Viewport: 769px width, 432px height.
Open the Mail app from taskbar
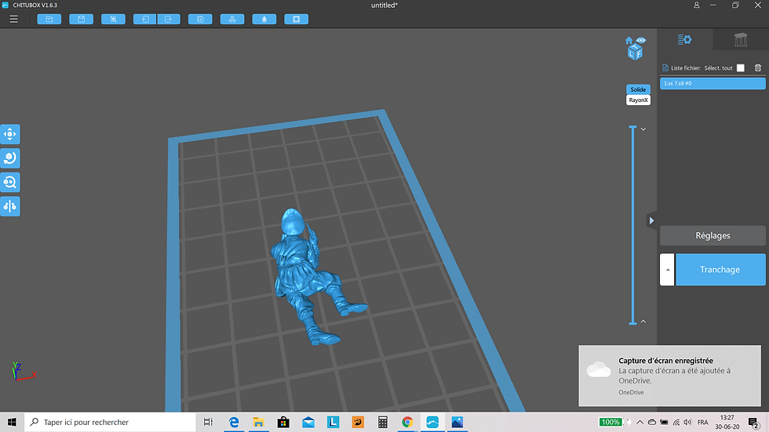point(308,423)
